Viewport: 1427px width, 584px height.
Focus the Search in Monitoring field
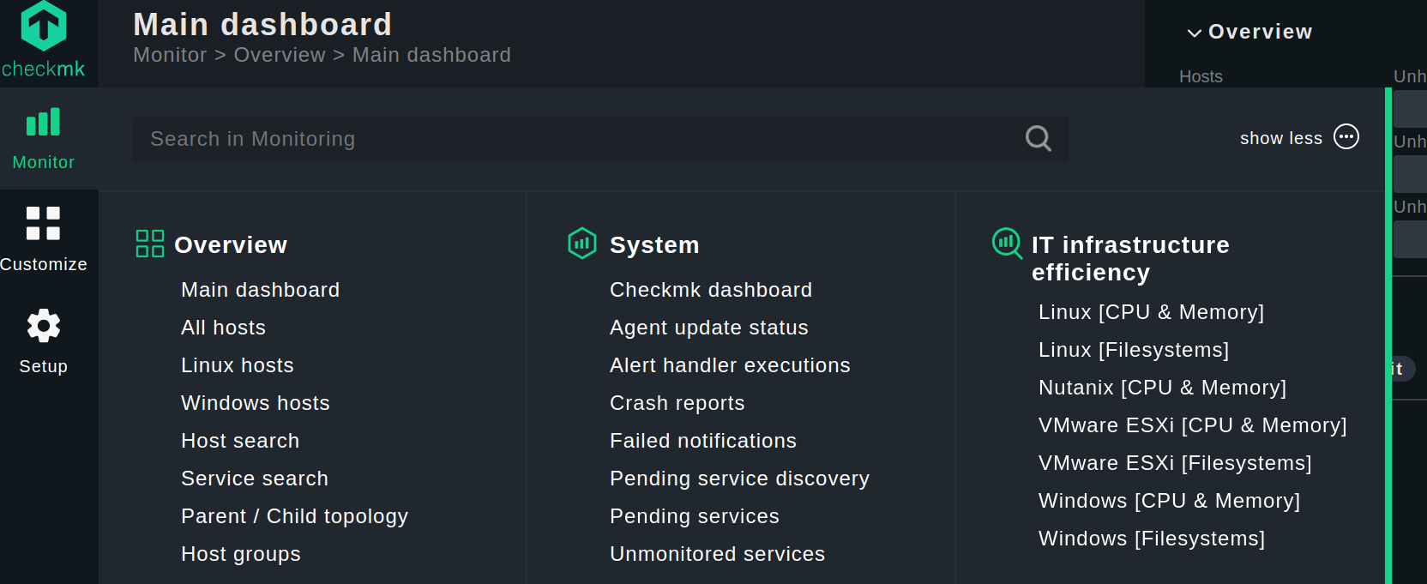pyautogui.click(x=600, y=139)
